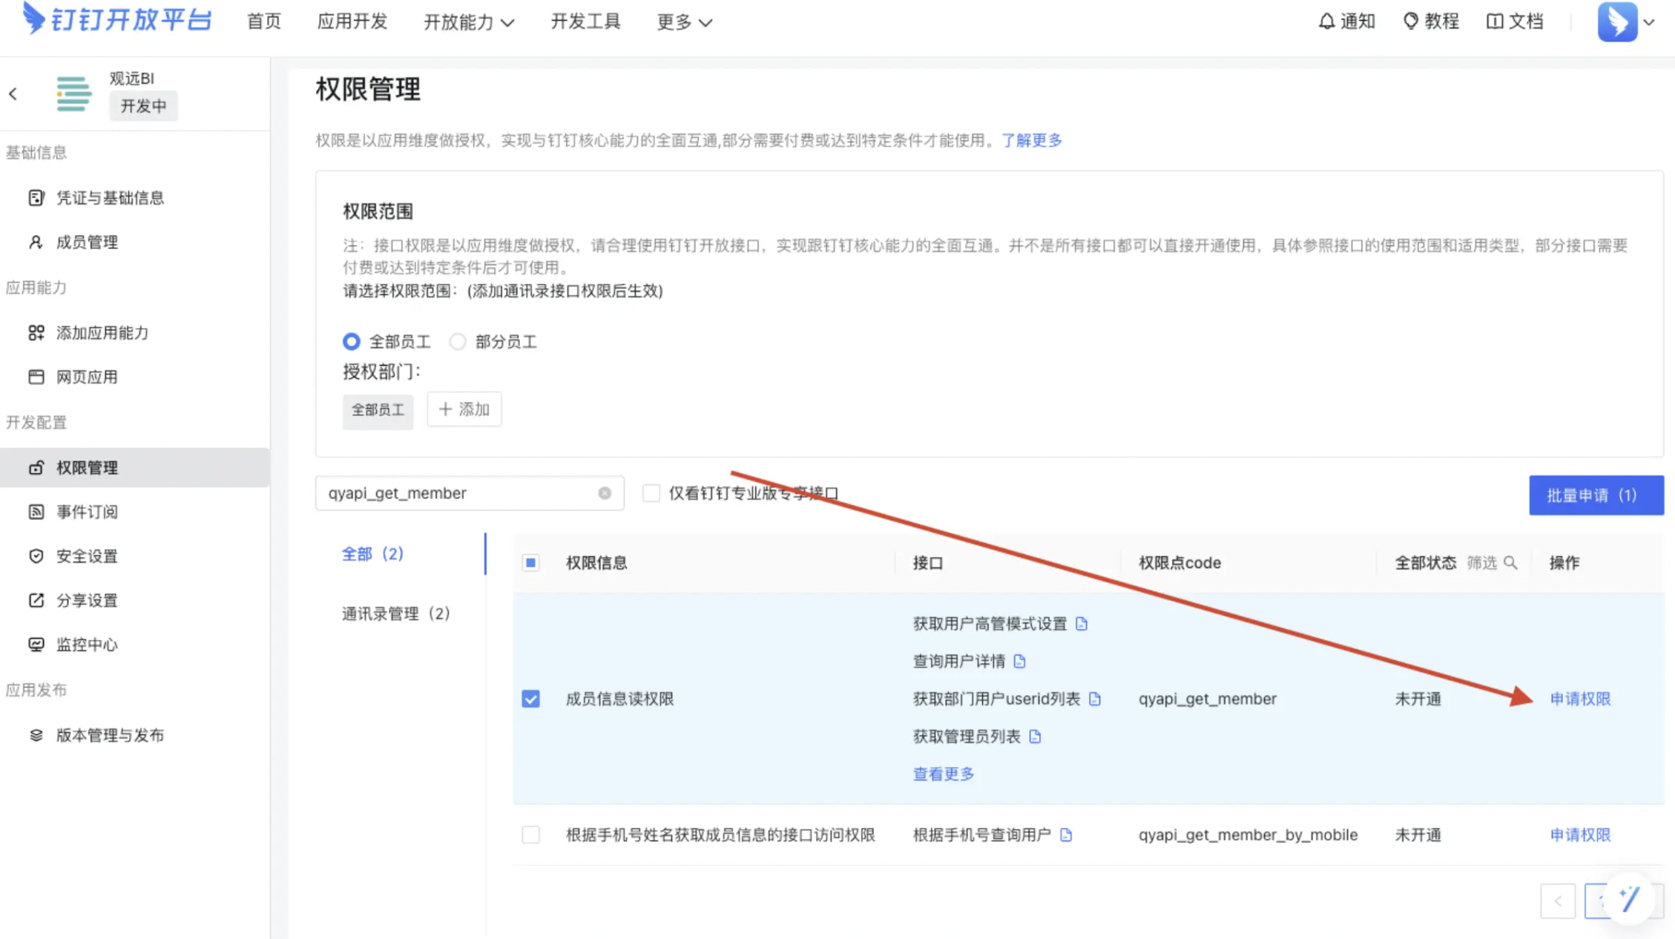Expand 开放能力 dropdown menu
This screenshot has height=939, width=1675.
click(x=469, y=22)
